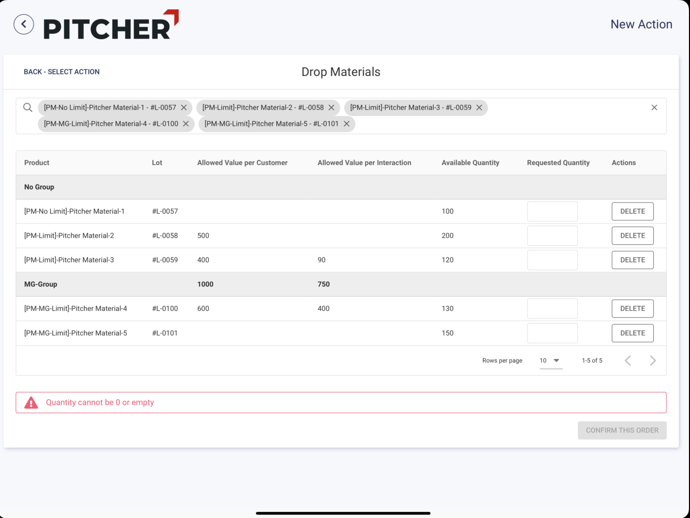This screenshot has width=690, height=518.
Task: Remove Pitcher Material-1 #L-0057 chip
Action: [x=184, y=108]
